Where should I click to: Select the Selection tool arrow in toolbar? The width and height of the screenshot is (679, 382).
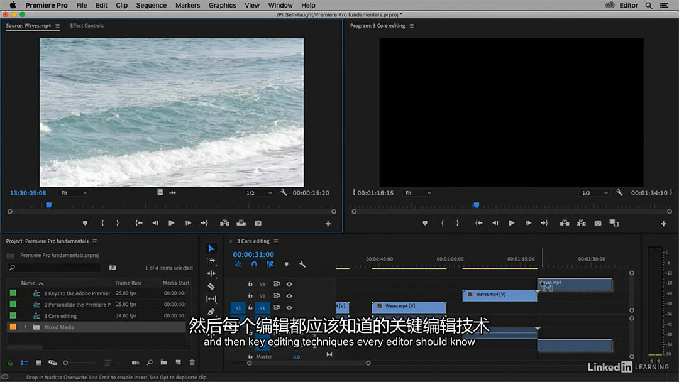coord(211,248)
